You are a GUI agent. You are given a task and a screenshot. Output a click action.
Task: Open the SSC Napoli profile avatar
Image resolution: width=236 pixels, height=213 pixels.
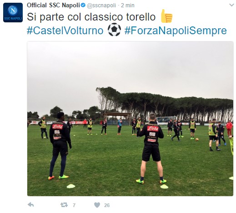[x=13, y=12]
